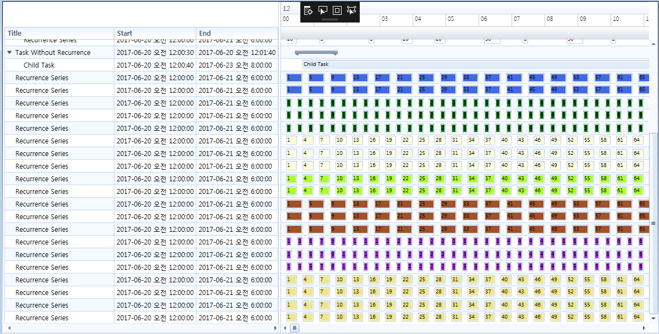659x334 pixels.
Task: Click the vertical scrollbar thumb
Action: (x=653, y=223)
